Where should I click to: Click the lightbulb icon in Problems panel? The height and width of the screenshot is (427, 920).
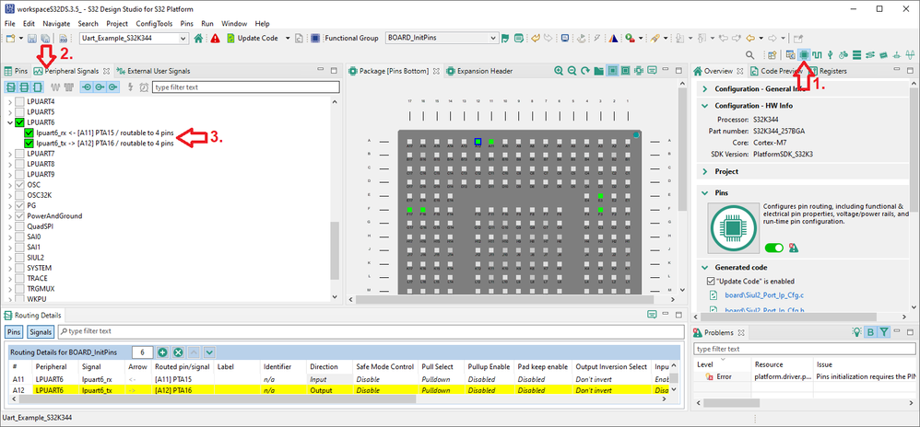click(856, 332)
